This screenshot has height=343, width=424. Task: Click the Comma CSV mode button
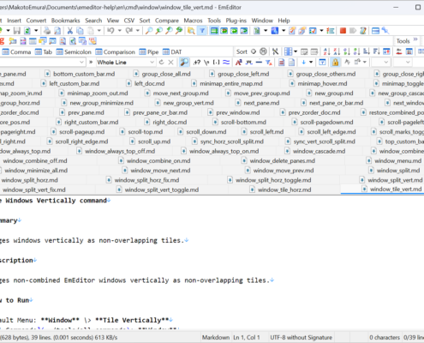click(16, 51)
